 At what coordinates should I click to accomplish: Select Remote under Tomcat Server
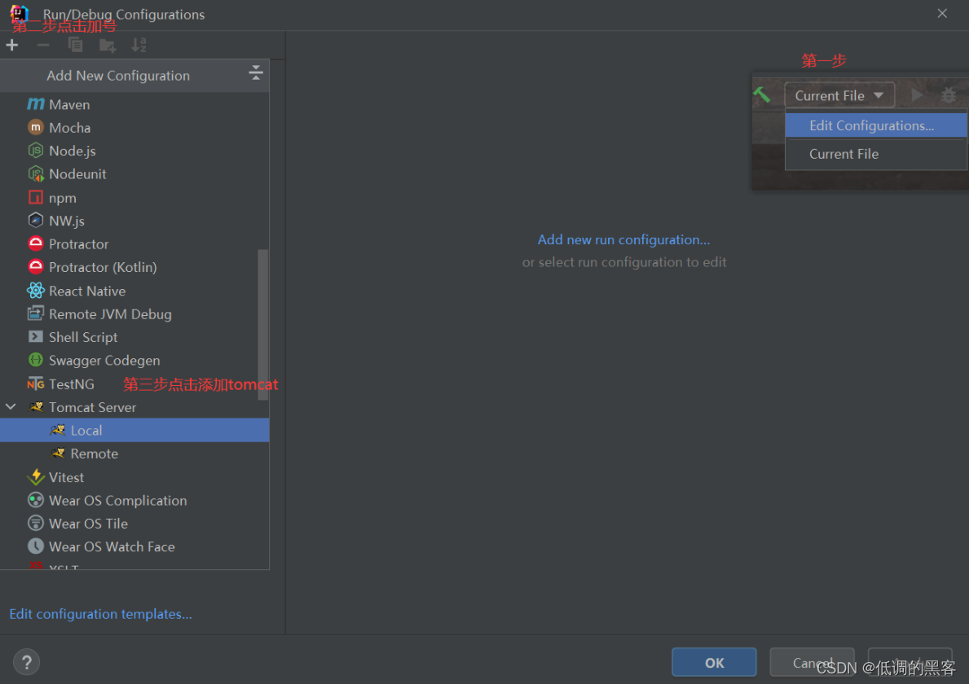[134, 454]
